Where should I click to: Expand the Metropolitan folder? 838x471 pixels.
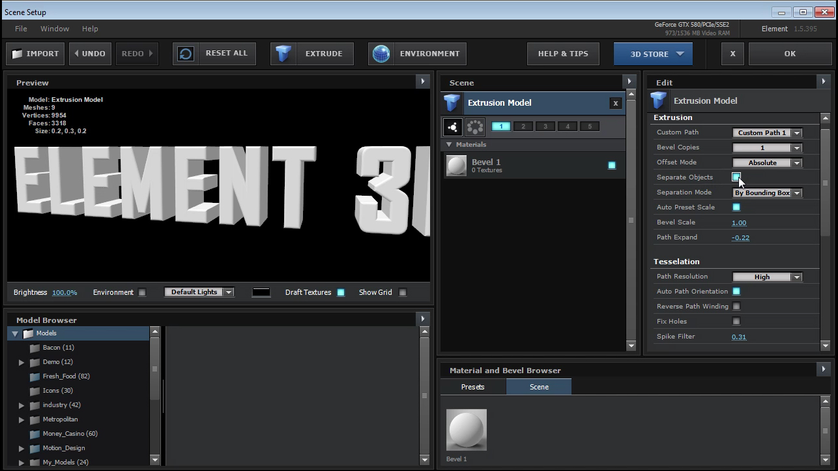22,419
